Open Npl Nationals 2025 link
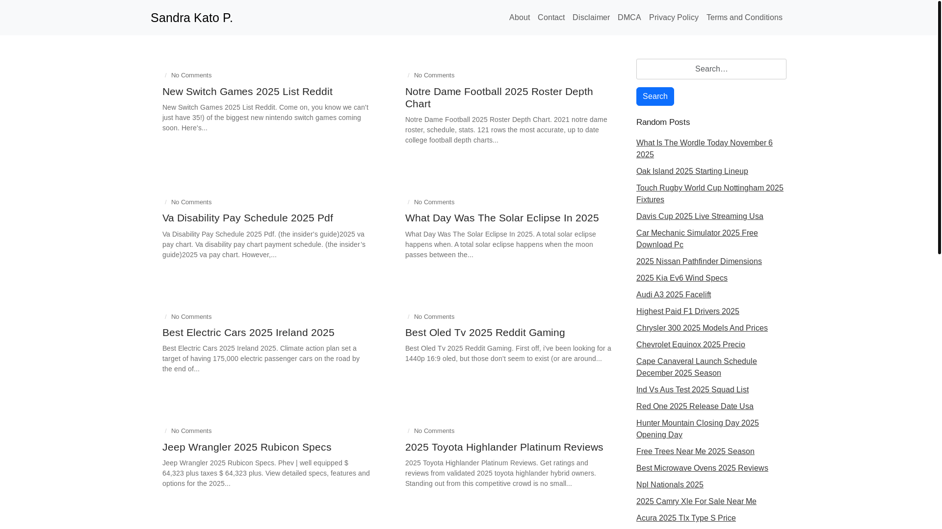 point(670,485)
